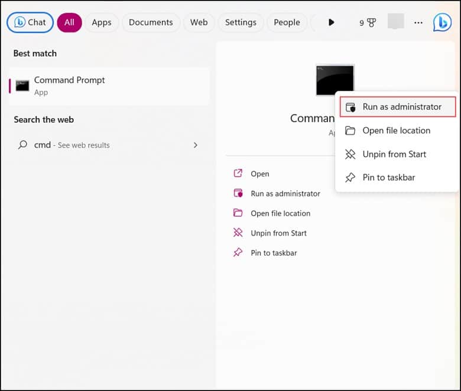Expand cmd web results chevron
461x391 pixels.
coord(196,145)
